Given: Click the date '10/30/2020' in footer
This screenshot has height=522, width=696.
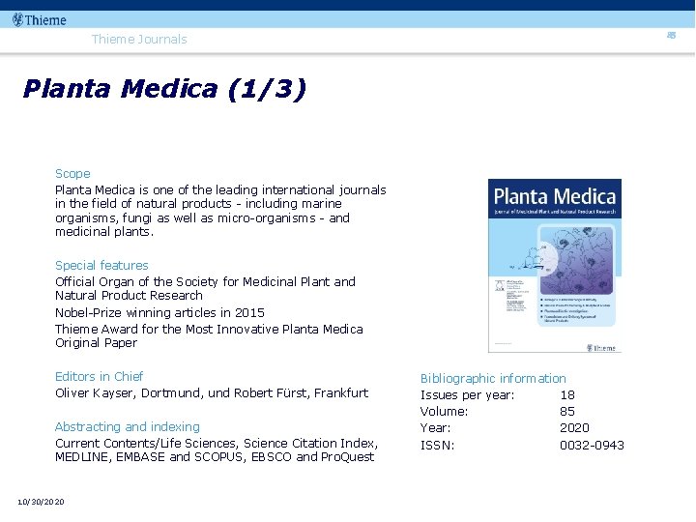Looking at the screenshot, I should (41, 502).
